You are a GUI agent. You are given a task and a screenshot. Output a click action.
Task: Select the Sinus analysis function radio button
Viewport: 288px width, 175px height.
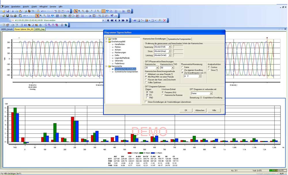[209, 70]
